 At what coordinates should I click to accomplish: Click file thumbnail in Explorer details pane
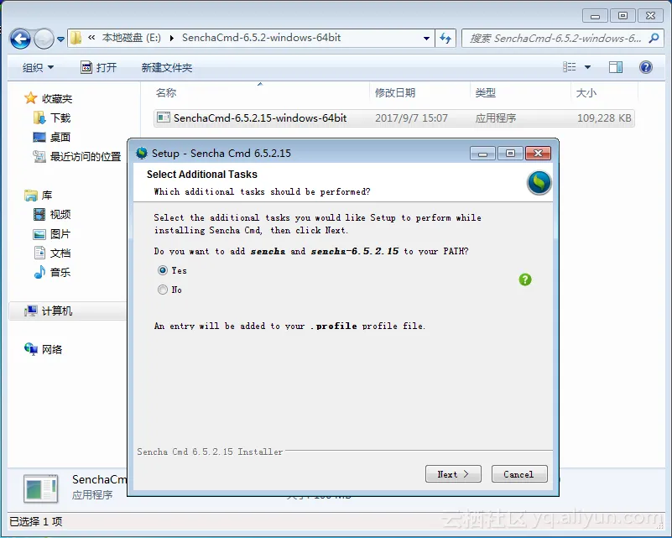pos(41,488)
